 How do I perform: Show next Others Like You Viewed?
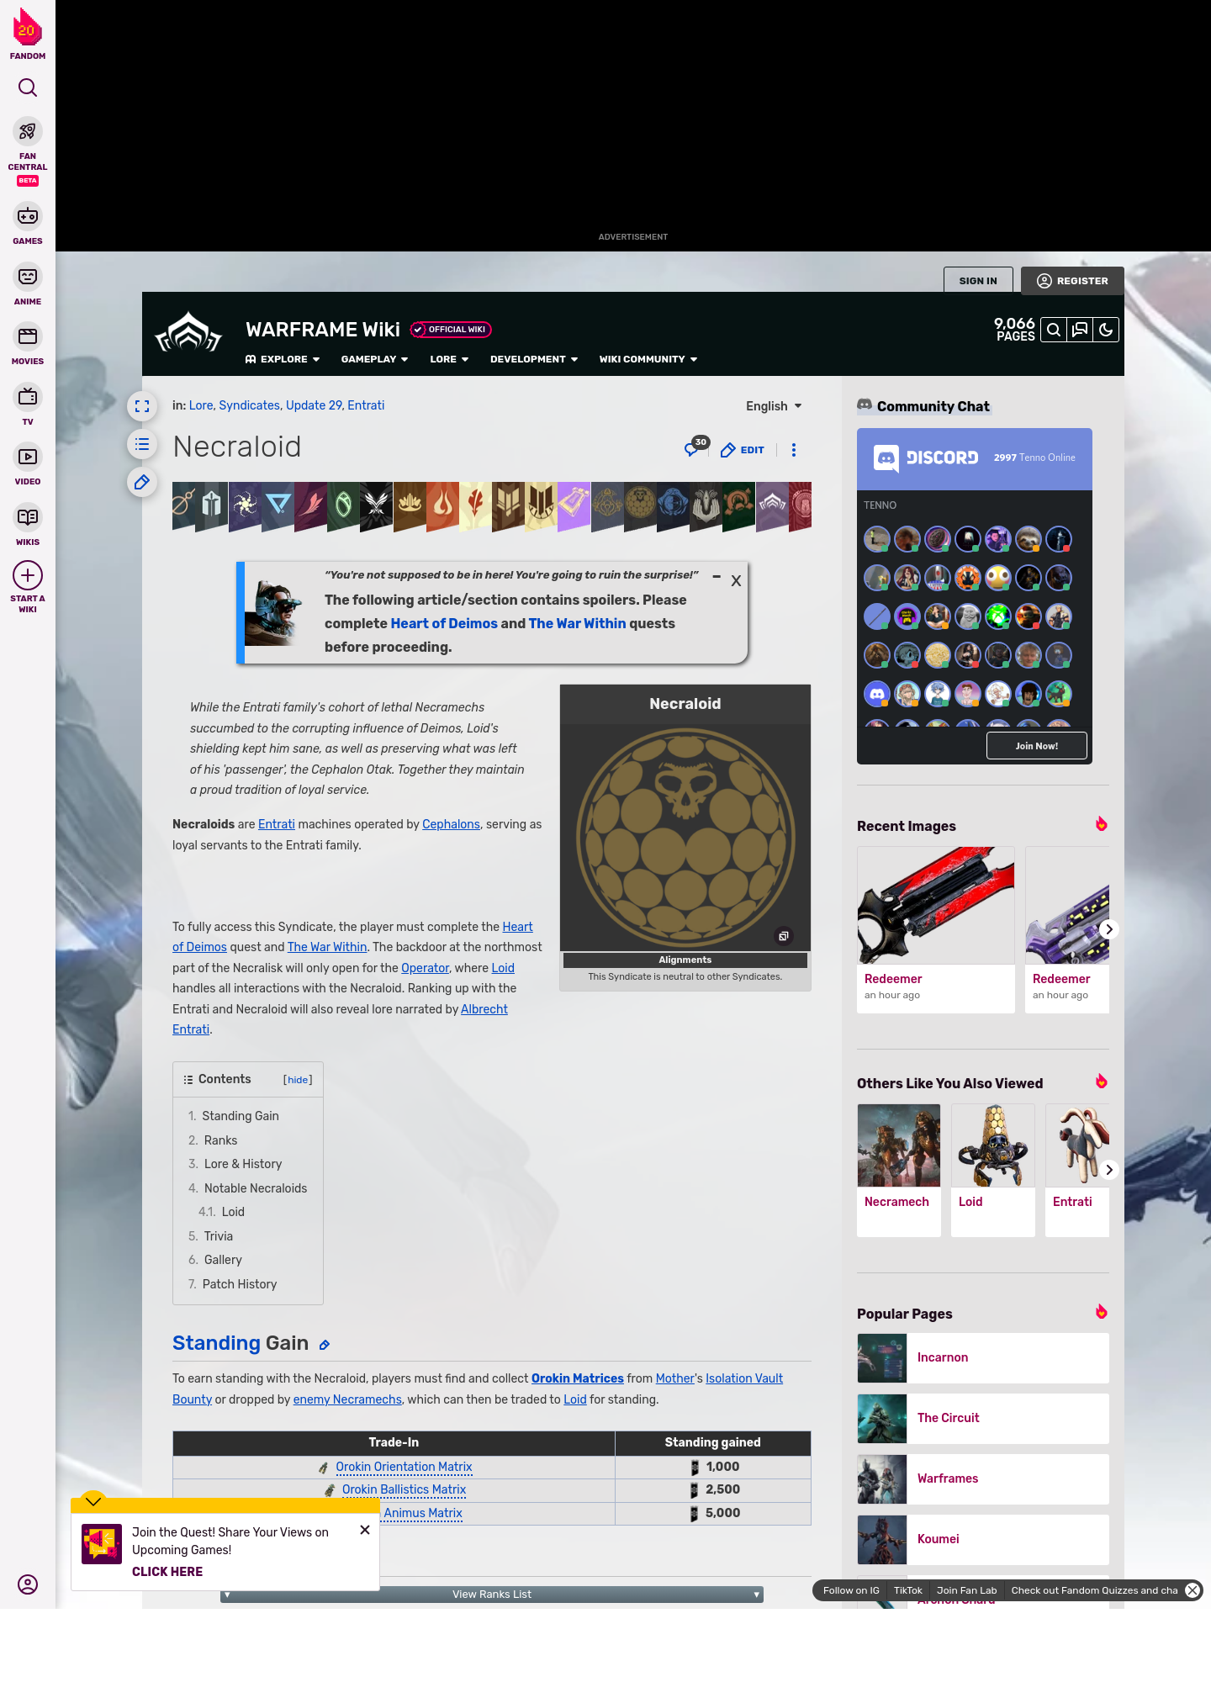[1108, 1170]
